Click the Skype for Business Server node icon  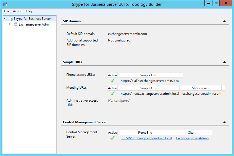(x=11, y=18)
